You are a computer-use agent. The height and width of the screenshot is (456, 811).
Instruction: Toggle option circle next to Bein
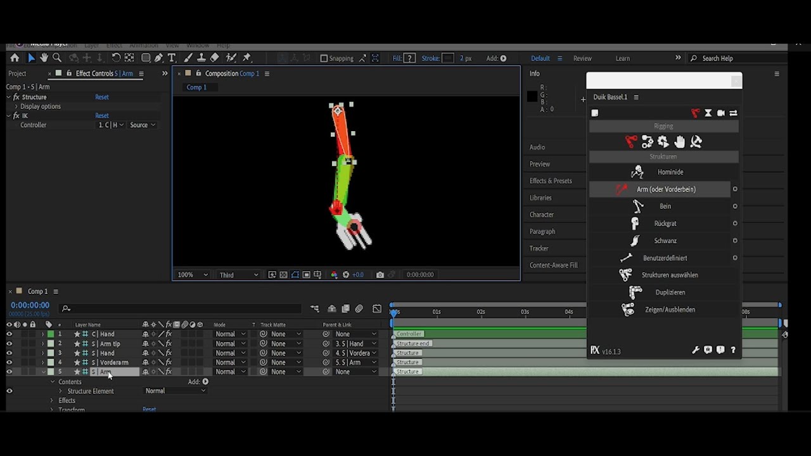(735, 206)
